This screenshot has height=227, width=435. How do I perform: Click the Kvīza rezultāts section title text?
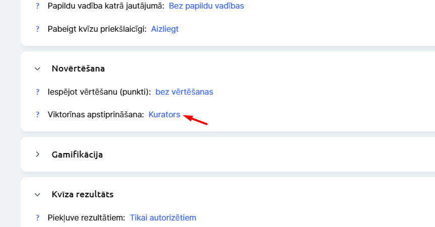83,194
